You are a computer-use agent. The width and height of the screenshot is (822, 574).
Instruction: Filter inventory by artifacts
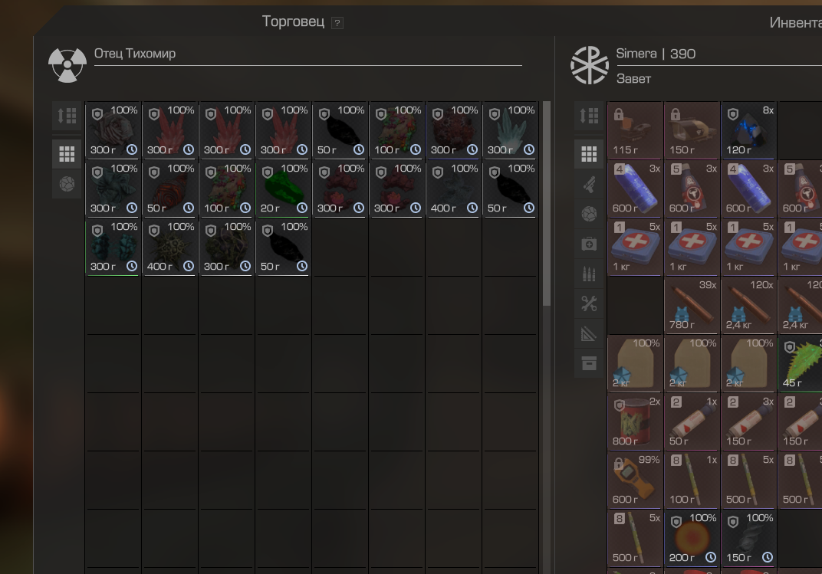(589, 214)
